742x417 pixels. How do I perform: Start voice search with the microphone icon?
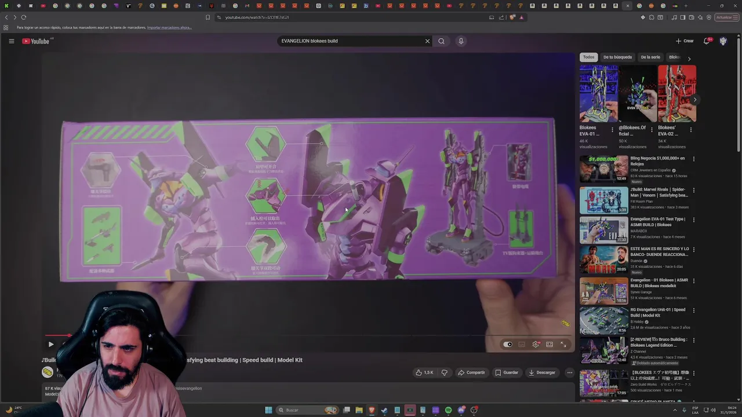pos(461,41)
